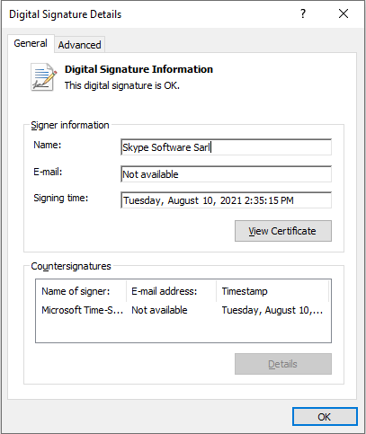Close the Digital Signature Details dialog

coord(344,13)
